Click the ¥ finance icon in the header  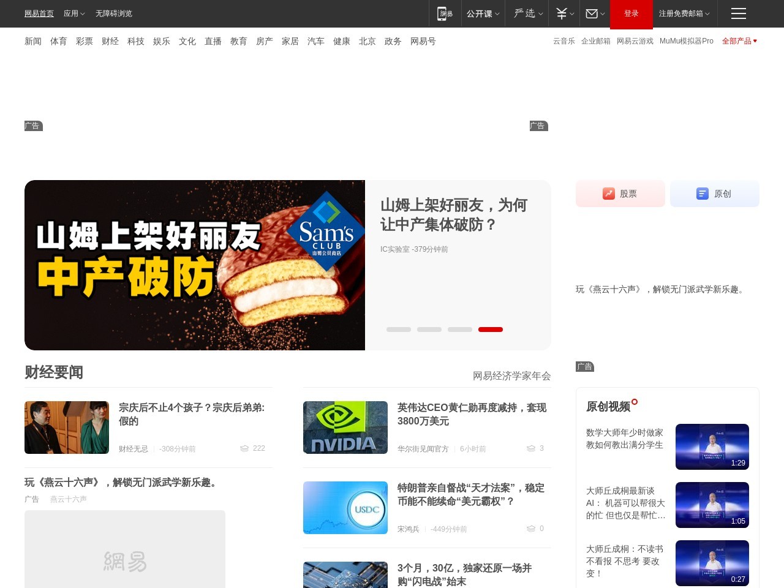click(x=561, y=13)
